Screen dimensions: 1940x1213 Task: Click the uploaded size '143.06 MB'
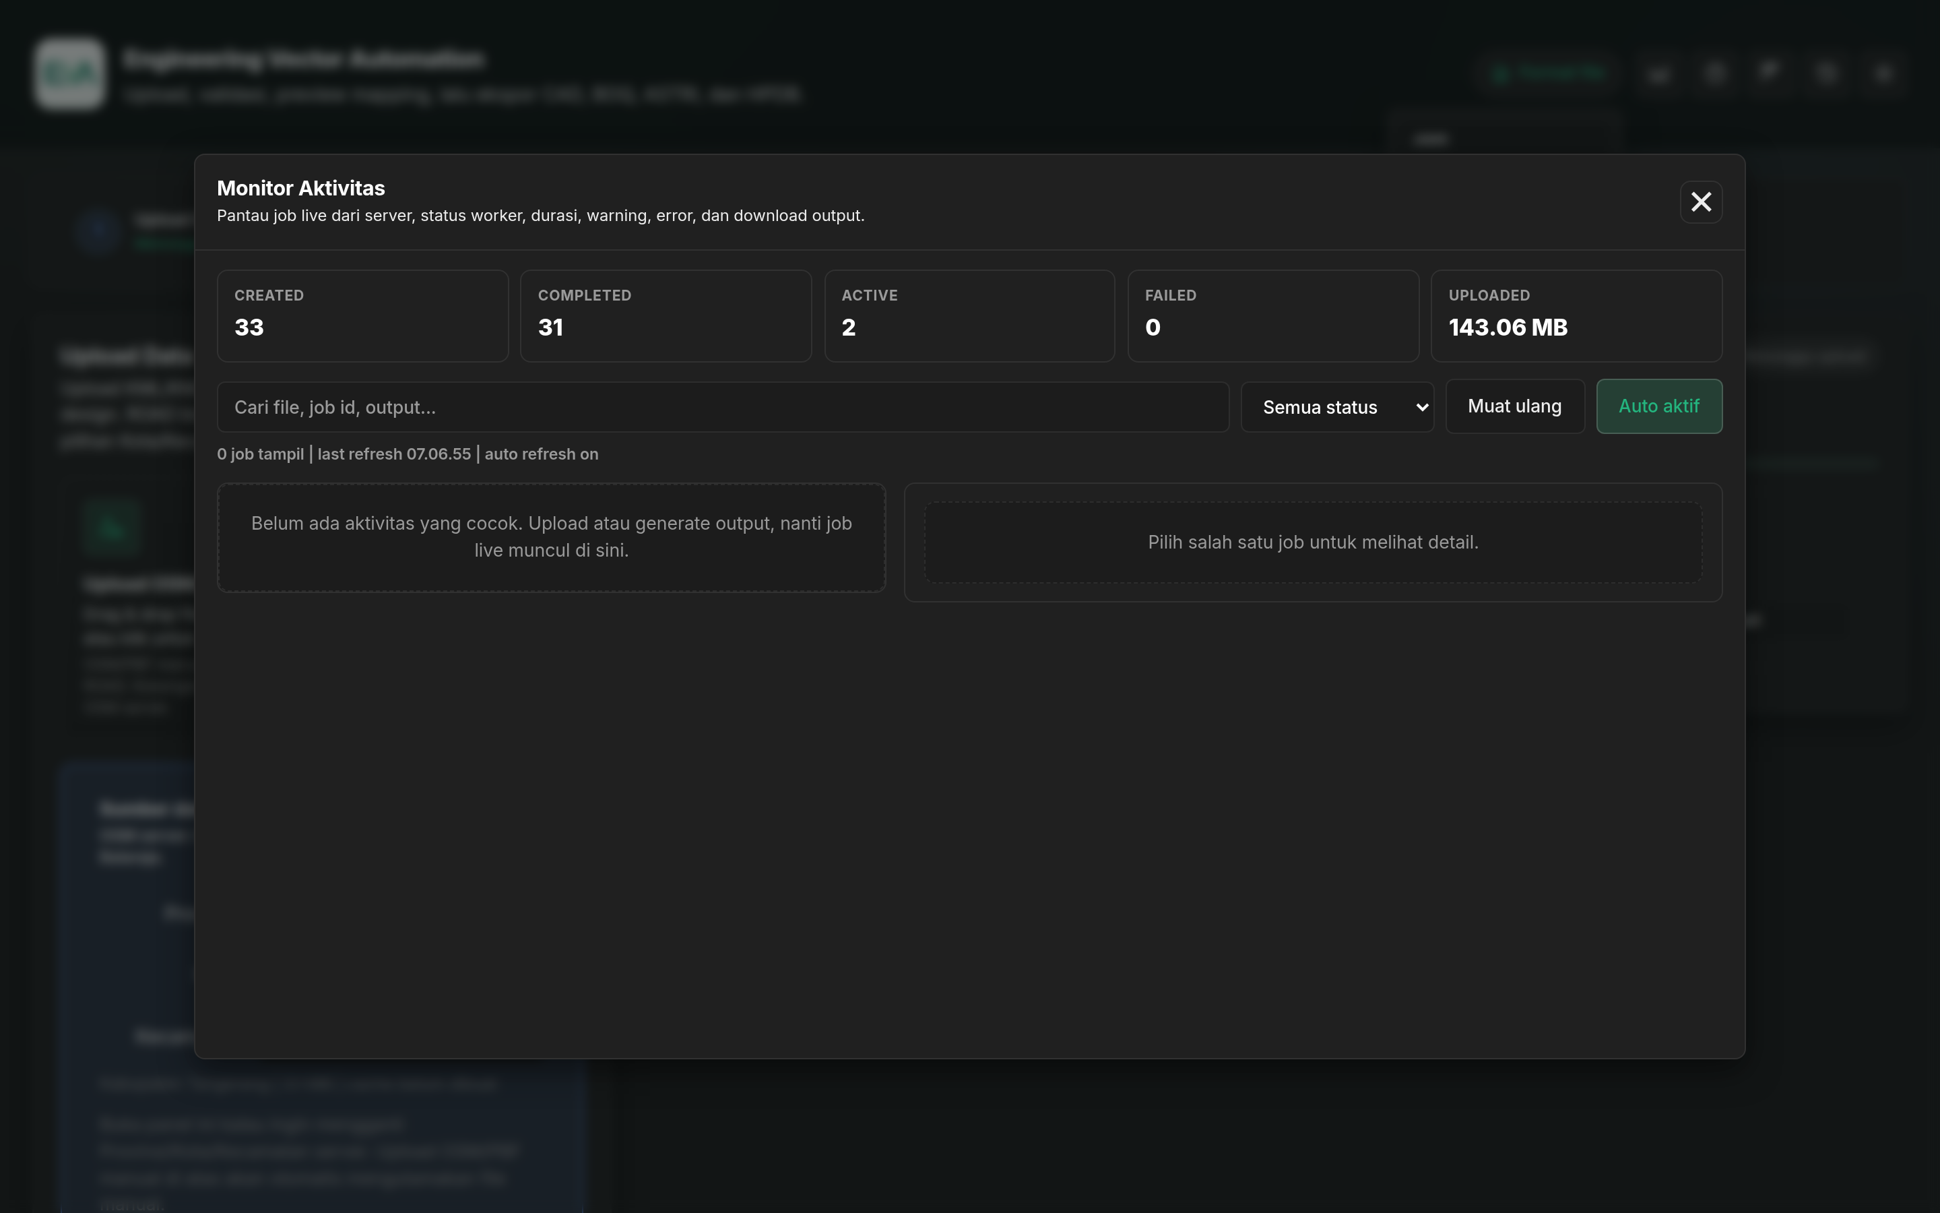[x=1508, y=328]
